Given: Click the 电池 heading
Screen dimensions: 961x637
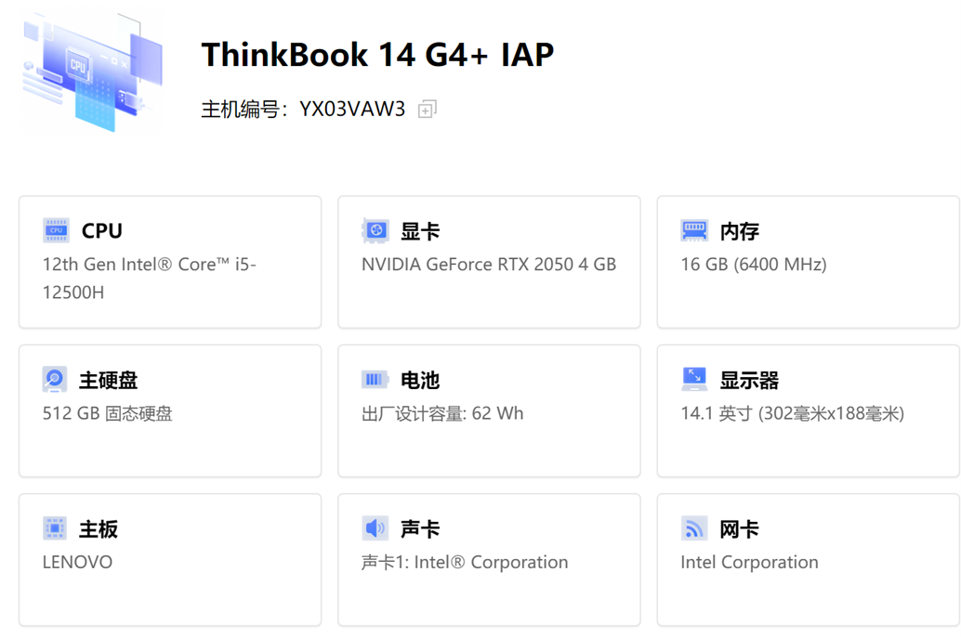Looking at the screenshot, I should click(420, 381).
